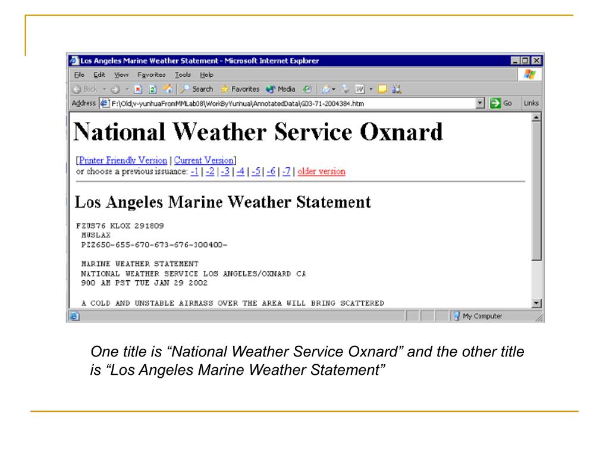Open the File menu
The height and width of the screenshot is (457, 609).
point(79,74)
